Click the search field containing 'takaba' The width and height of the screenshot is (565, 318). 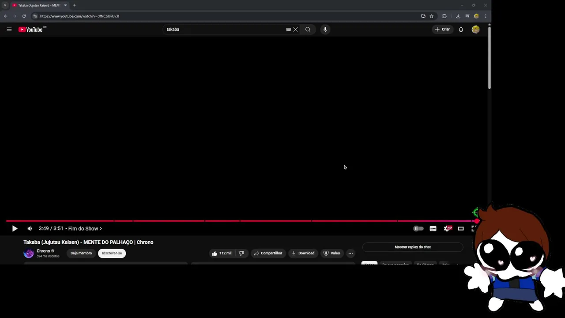tap(225, 30)
